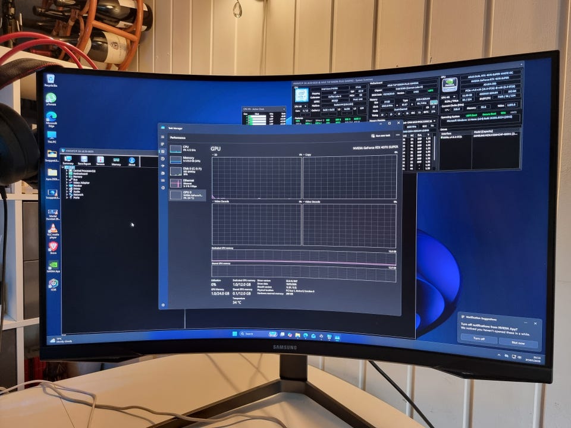
Task: Select Memory in Task Manager performance list
Action: [x=187, y=159]
